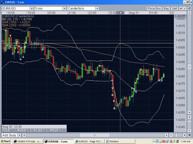Select the trend line drawing tool
This screenshot has height=144, width=193.
pos(185,8)
